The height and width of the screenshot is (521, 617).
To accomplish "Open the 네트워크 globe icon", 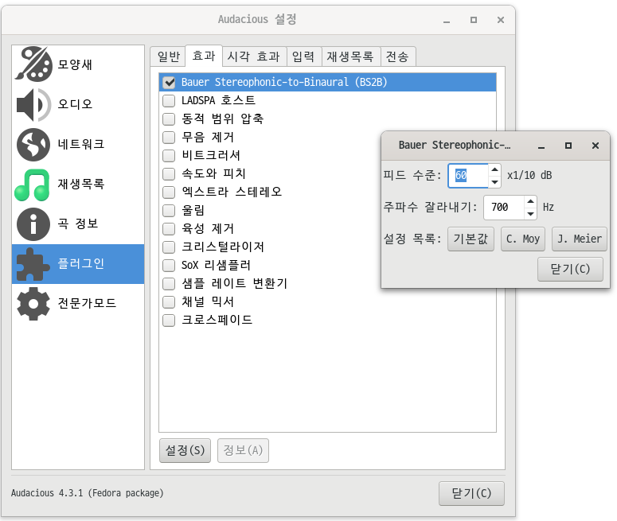I will tap(33, 144).
